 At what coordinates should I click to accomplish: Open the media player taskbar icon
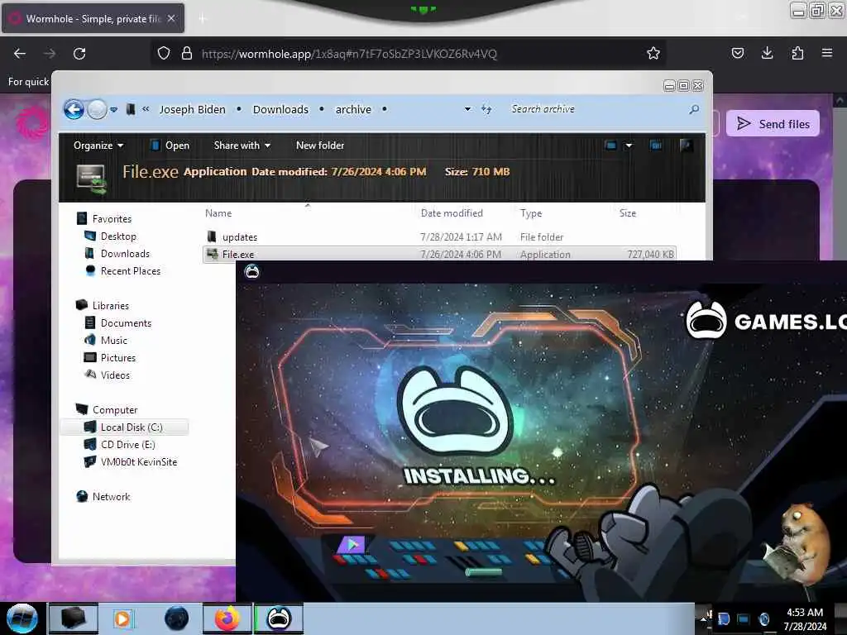pyautogui.click(x=122, y=618)
